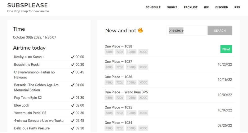The image size is (248, 133).
Task: Click the checkmark next to Koukyuu no Karasu
Action: click(73, 57)
